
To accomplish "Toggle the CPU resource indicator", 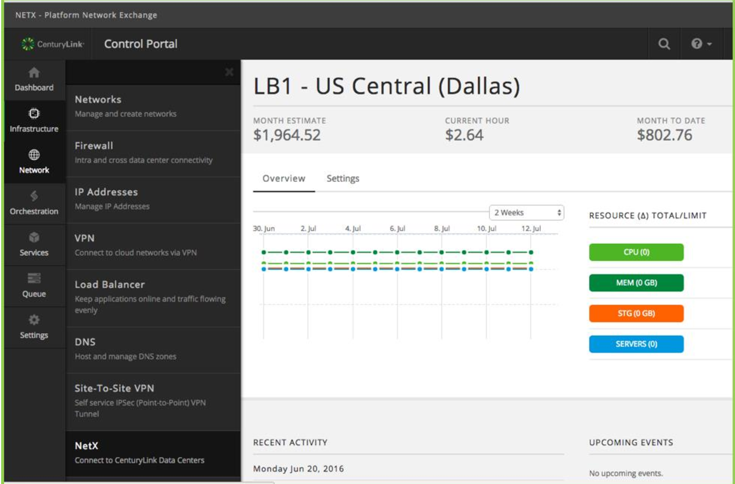I will pos(636,252).
